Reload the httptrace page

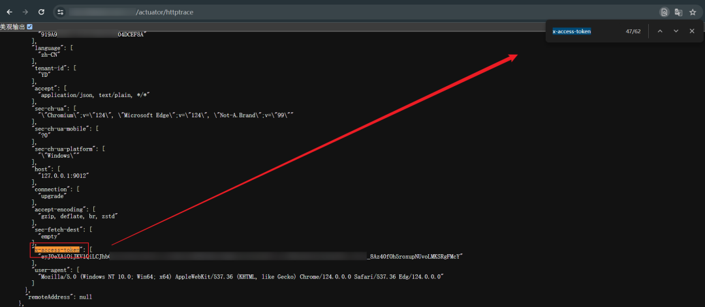tap(41, 12)
